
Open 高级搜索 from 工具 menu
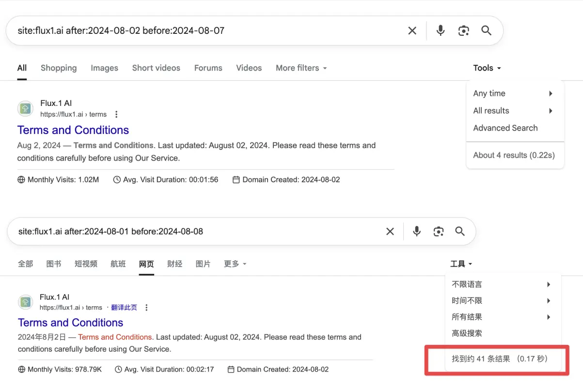(467, 333)
